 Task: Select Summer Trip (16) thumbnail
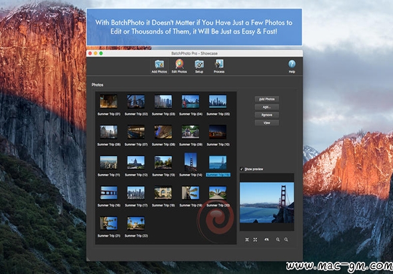click(109, 193)
